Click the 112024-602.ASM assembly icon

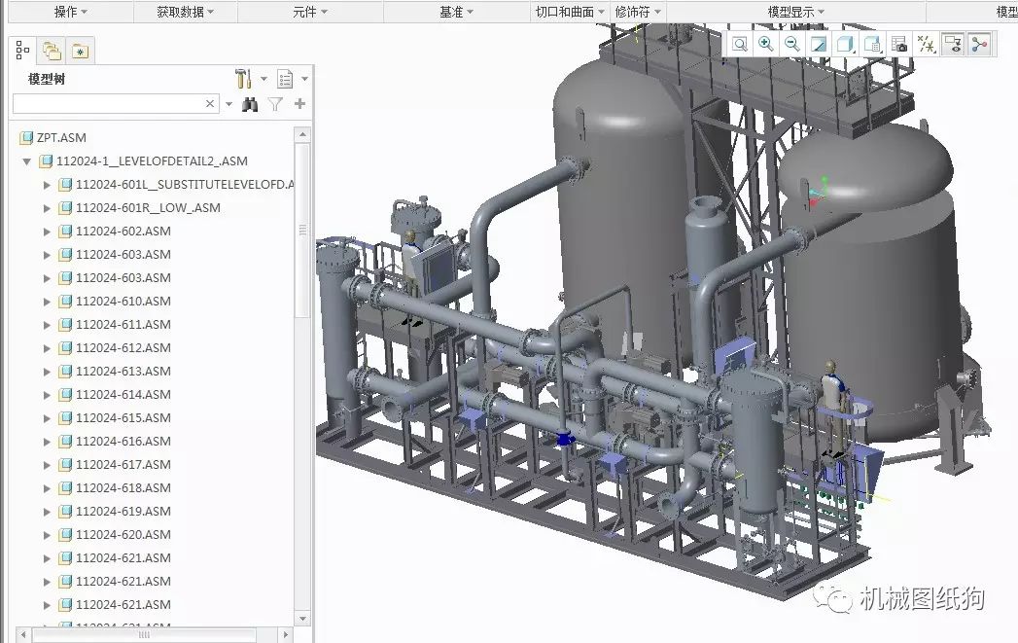click(x=65, y=232)
